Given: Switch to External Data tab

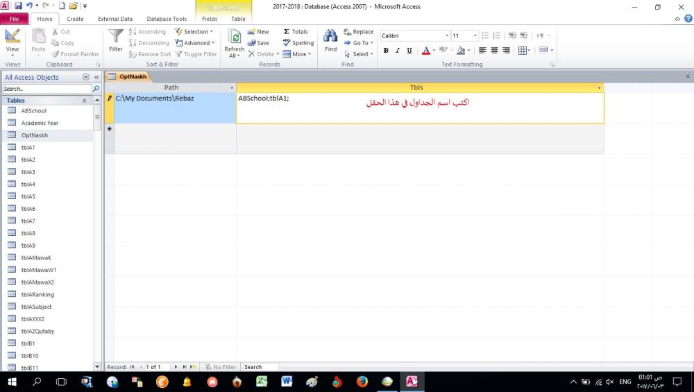Looking at the screenshot, I should [x=115, y=19].
